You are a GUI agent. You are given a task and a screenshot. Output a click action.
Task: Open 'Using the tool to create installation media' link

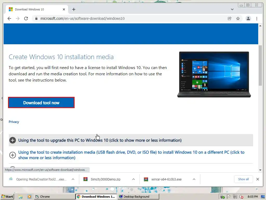coord(131,155)
